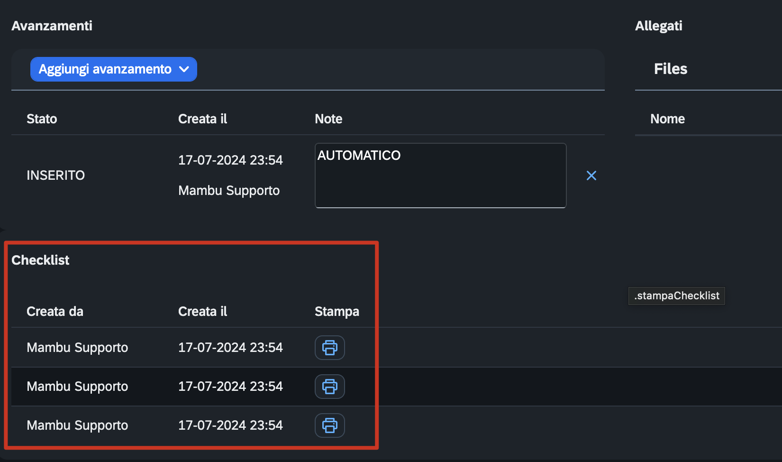
Task: Print the second checklist row
Action: tap(330, 387)
